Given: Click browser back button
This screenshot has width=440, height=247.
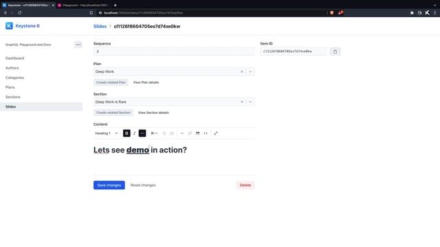Looking at the screenshot, I should pos(5,13).
